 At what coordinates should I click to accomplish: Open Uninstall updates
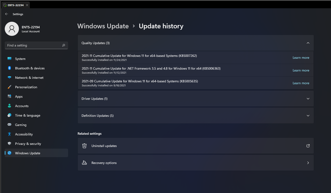pos(195,146)
